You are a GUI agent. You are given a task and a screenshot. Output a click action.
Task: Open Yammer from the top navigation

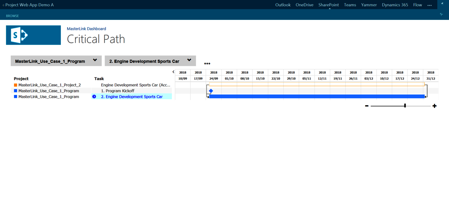pos(369,5)
